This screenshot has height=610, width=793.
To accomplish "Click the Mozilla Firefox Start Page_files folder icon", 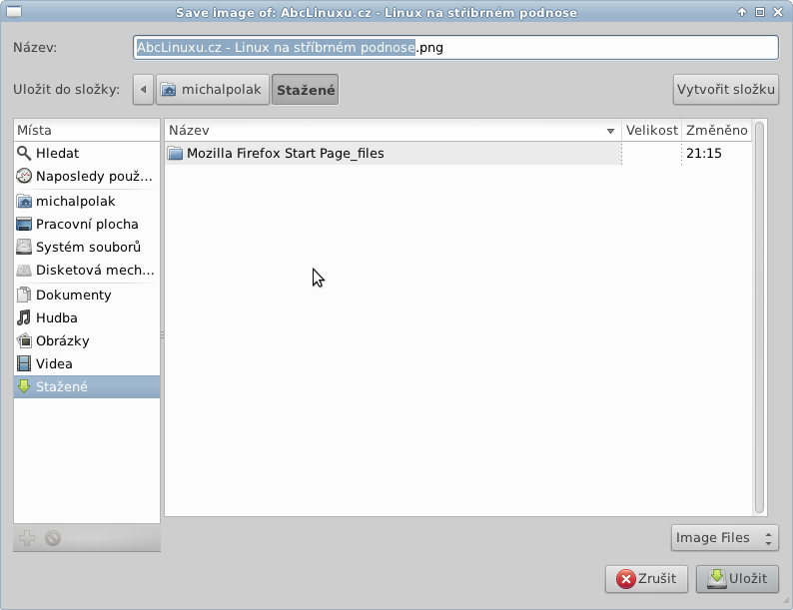I will (175, 153).
